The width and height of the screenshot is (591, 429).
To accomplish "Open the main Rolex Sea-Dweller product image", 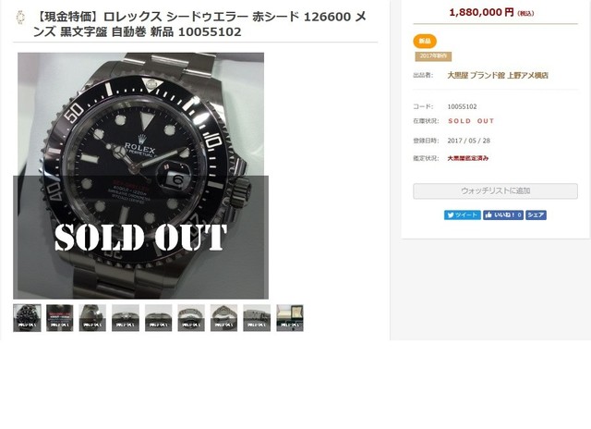I will pos(140,176).
